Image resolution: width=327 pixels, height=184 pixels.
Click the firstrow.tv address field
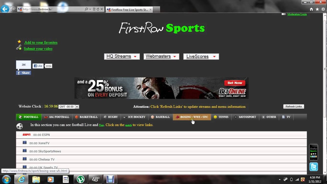tap(51, 9)
